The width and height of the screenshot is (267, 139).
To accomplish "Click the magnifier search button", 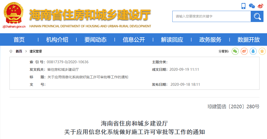I will click(257, 16).
